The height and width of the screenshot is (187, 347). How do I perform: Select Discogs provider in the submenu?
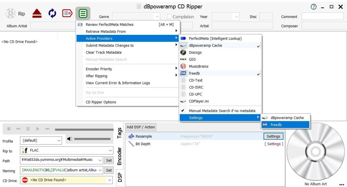pos(195,53)
